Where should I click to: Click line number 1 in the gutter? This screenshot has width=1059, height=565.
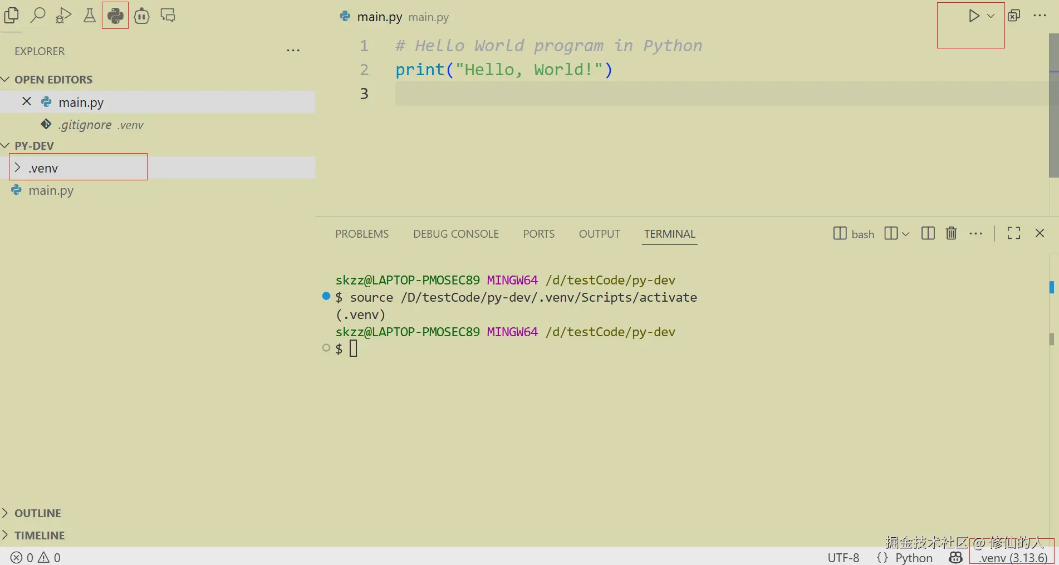click(x=364, y=46)
